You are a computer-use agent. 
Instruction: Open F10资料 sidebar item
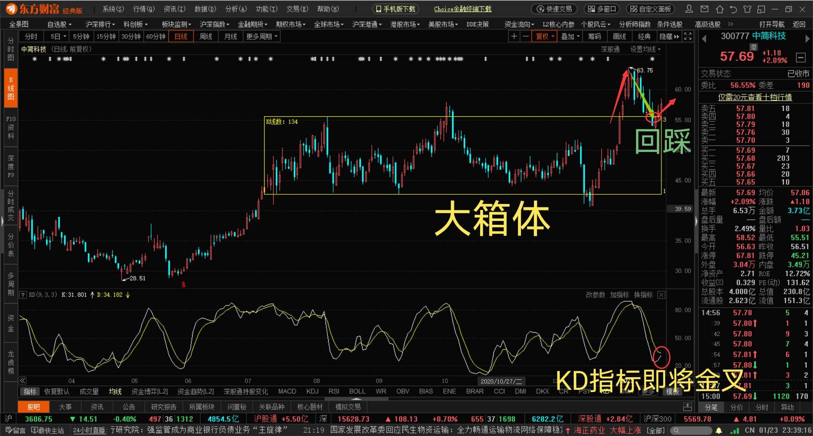(x=11, y=127)
